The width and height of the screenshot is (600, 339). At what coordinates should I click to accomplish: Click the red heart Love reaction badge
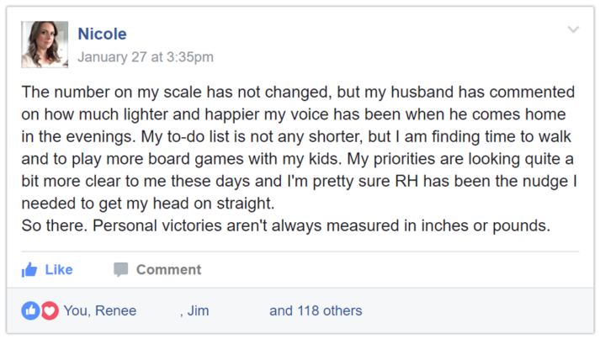pyautogui.click(x=49, y=310)
